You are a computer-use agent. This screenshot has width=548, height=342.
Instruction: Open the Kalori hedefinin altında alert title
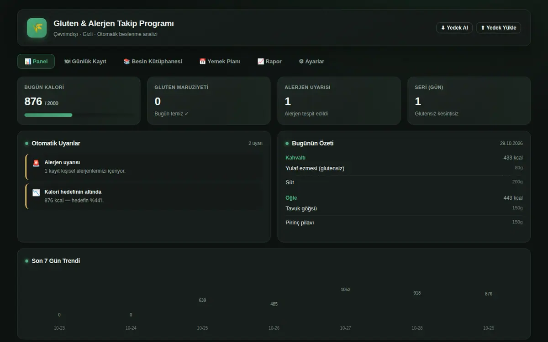tap(73, 192)
